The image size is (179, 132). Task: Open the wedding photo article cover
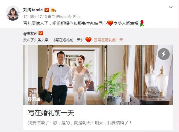pyautogui.click(x=98, y=75)
